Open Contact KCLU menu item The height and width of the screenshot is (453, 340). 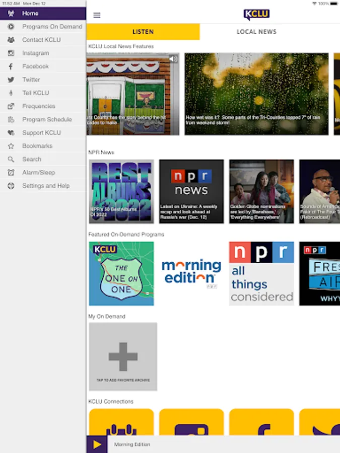pyautogui.click(x=43, y=40)
